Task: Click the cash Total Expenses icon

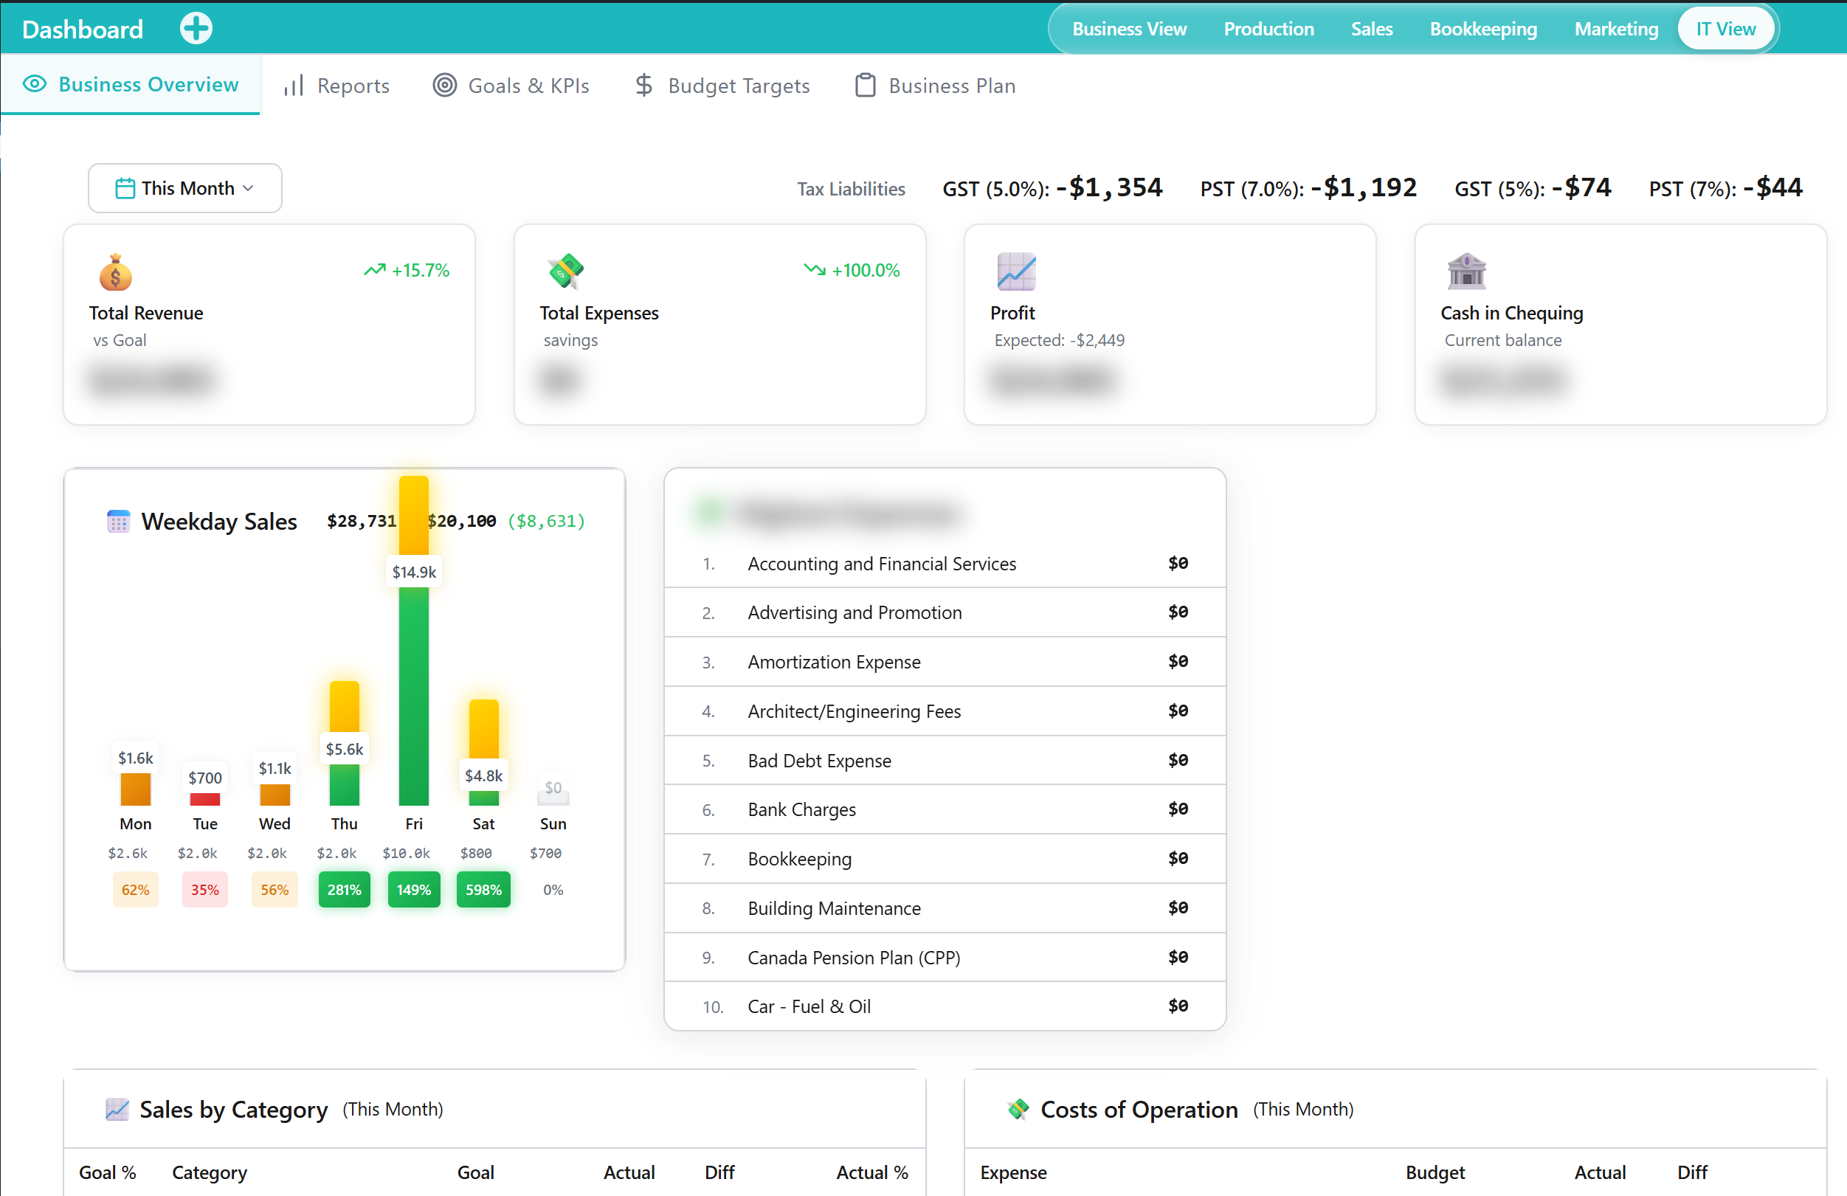Action: (x=566, y=272)
